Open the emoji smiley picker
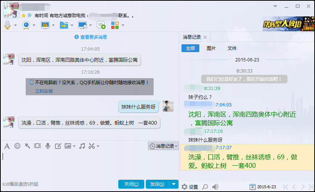Image resolution: width=315 pixels, height=192 pixels. [17, 146]
